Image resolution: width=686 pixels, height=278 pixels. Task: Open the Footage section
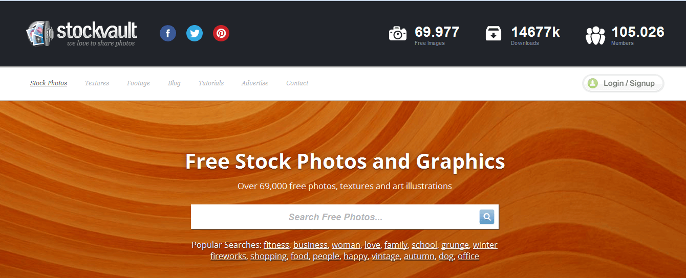(139, 83)
